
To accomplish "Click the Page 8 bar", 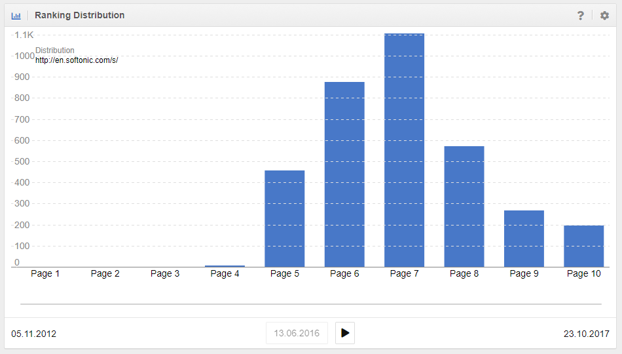I will tap(464, 206).
